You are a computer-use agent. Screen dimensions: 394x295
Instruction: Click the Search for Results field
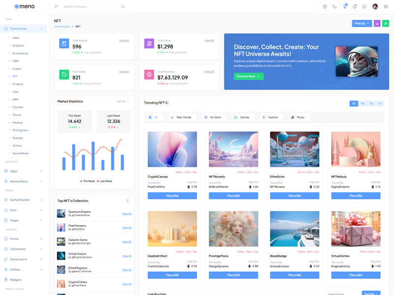pos(91,6)
